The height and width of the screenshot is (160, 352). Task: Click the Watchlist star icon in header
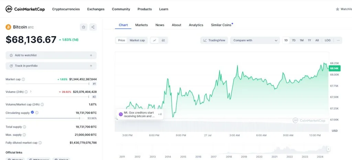pyautogui.click(x=338, y=9)
